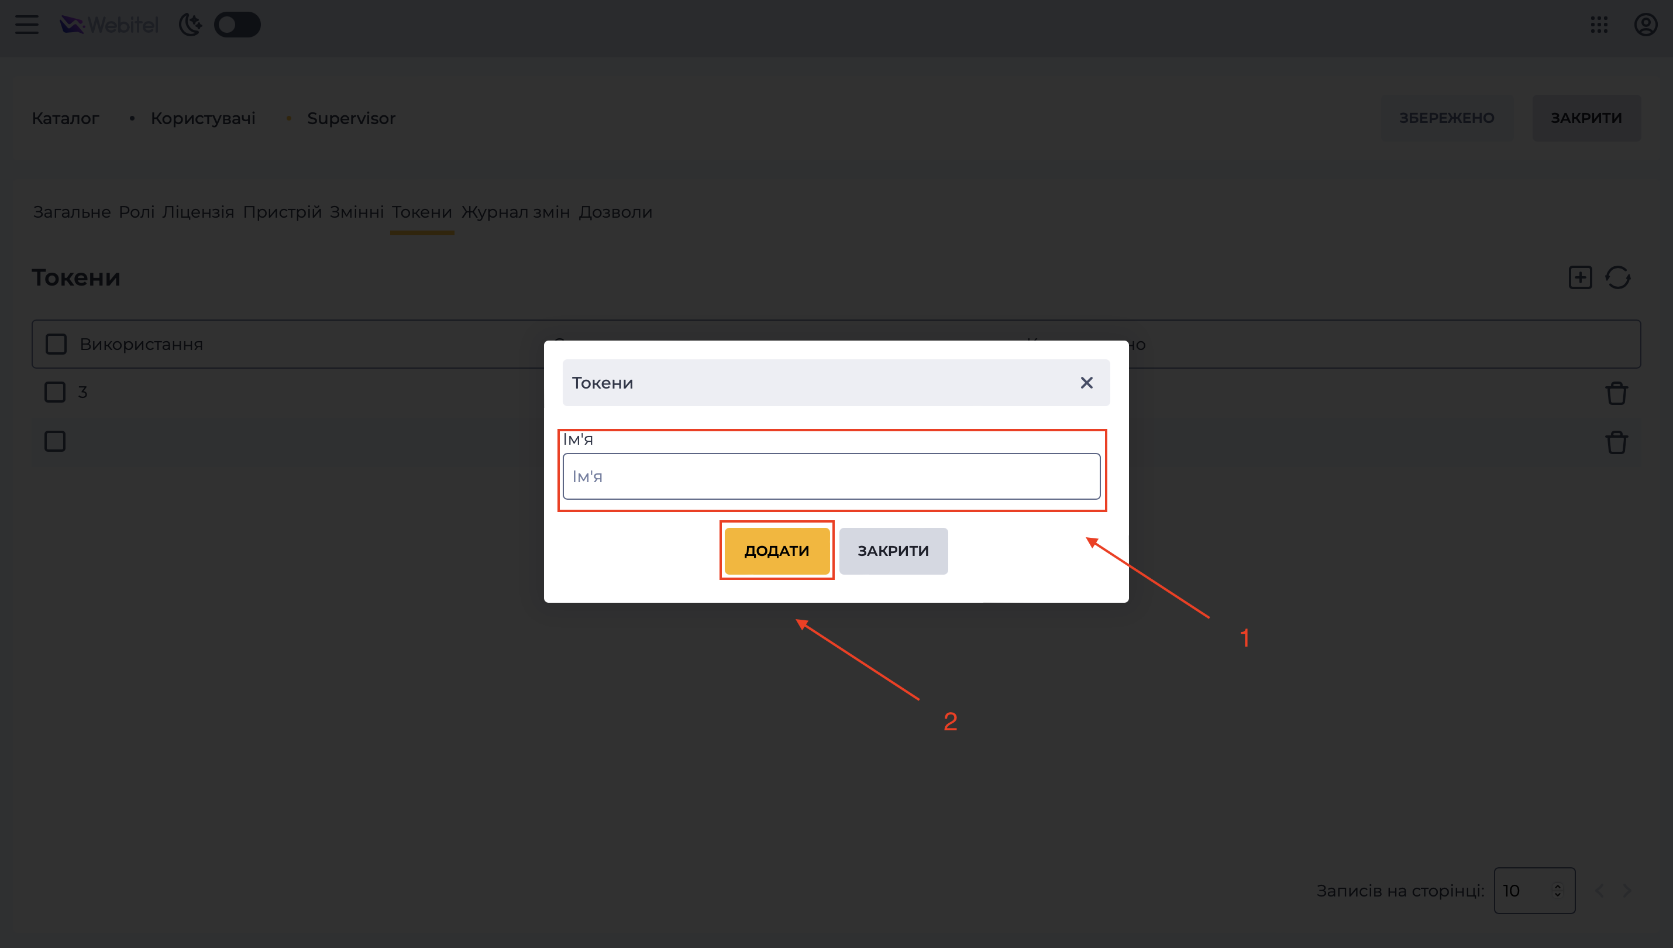Screen dimensions: 1673x948
Task: Go to the next page
Action: pos(1627,891)
